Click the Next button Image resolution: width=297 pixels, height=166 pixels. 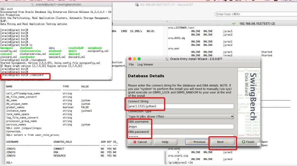click(x=222, y=142)
